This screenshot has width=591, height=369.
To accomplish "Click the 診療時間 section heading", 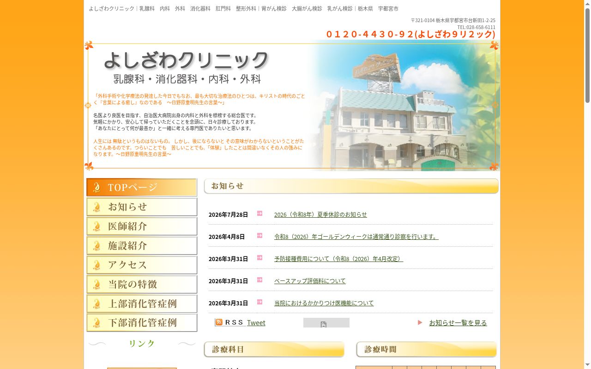I will point(427,350).
